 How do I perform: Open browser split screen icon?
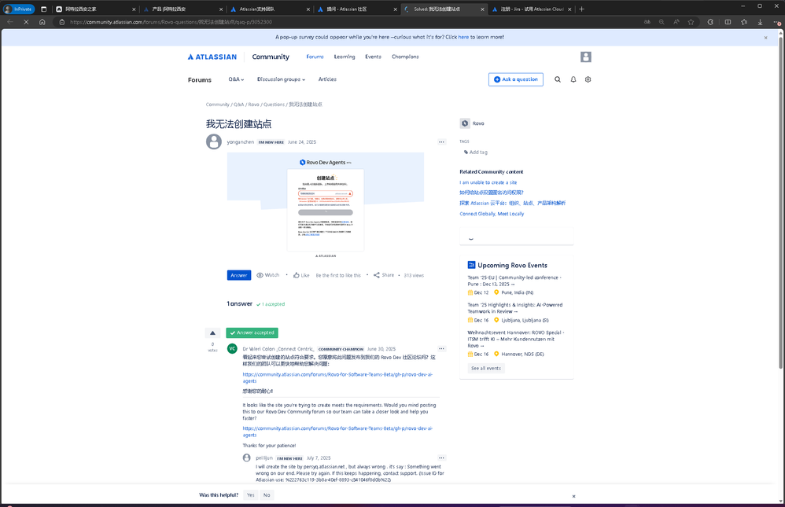728,22
